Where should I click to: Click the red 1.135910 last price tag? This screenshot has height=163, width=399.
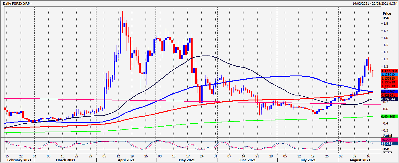389,71
